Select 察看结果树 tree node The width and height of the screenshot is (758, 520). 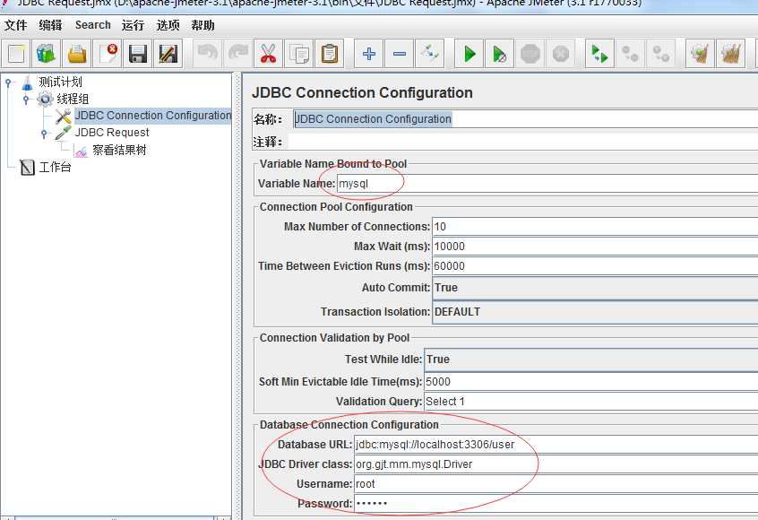(119, 150)
